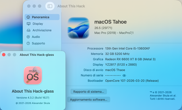The width and height of the screenshot is (182, 110).
Task: Click the 'Memoria' label
Action: pos(97,54)
